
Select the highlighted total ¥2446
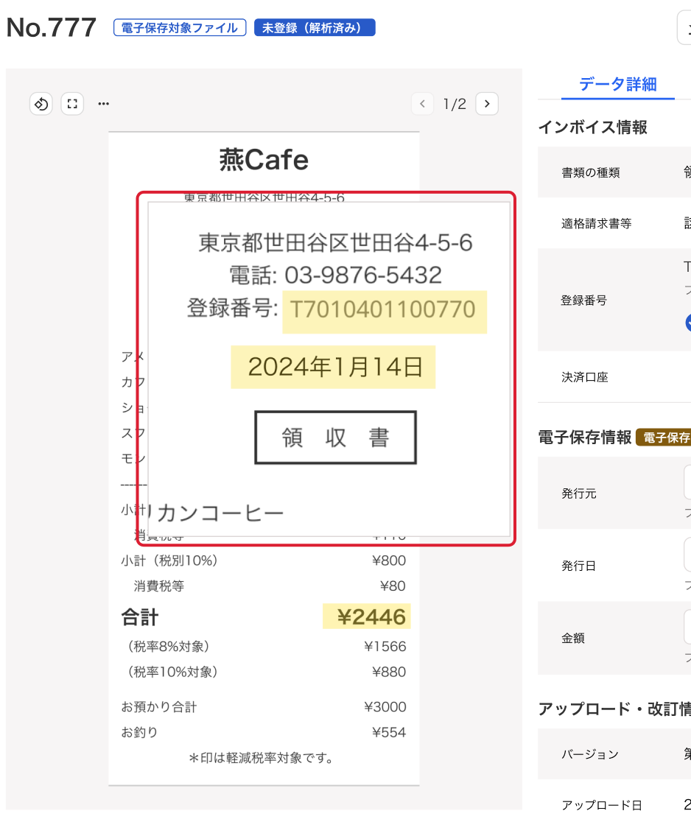click(366, 616)
